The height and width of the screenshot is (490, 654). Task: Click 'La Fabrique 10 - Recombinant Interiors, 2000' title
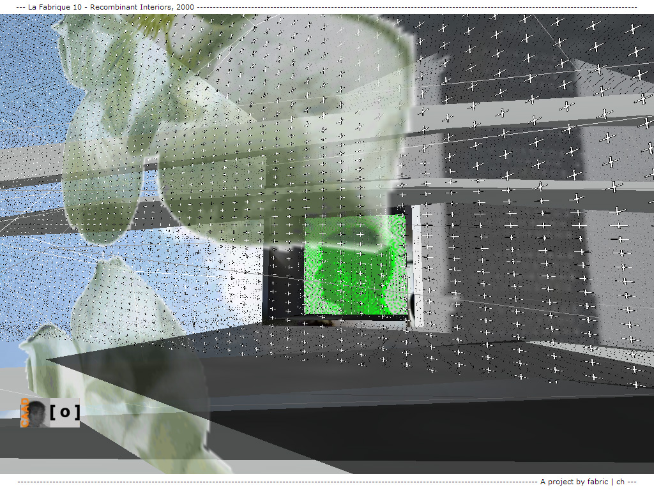pyautogui.click(x=111, y=7)
